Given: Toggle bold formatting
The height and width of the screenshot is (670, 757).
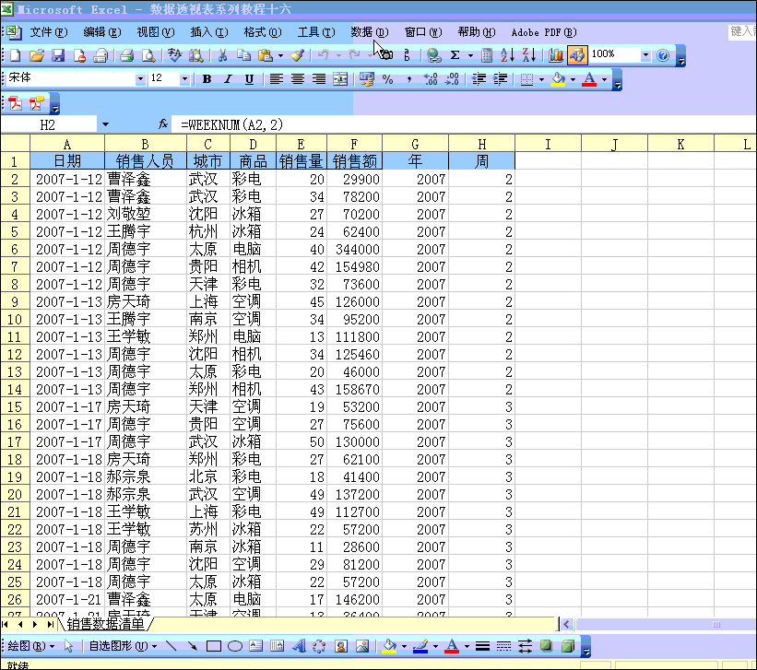Looking at the screenshot, I should pyautogui.click(x=205, y=80).
